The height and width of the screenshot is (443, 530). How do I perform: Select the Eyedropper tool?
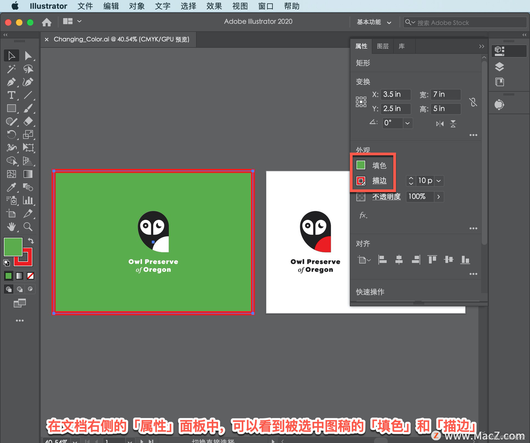pyautogui.click(x=11, y=187)
